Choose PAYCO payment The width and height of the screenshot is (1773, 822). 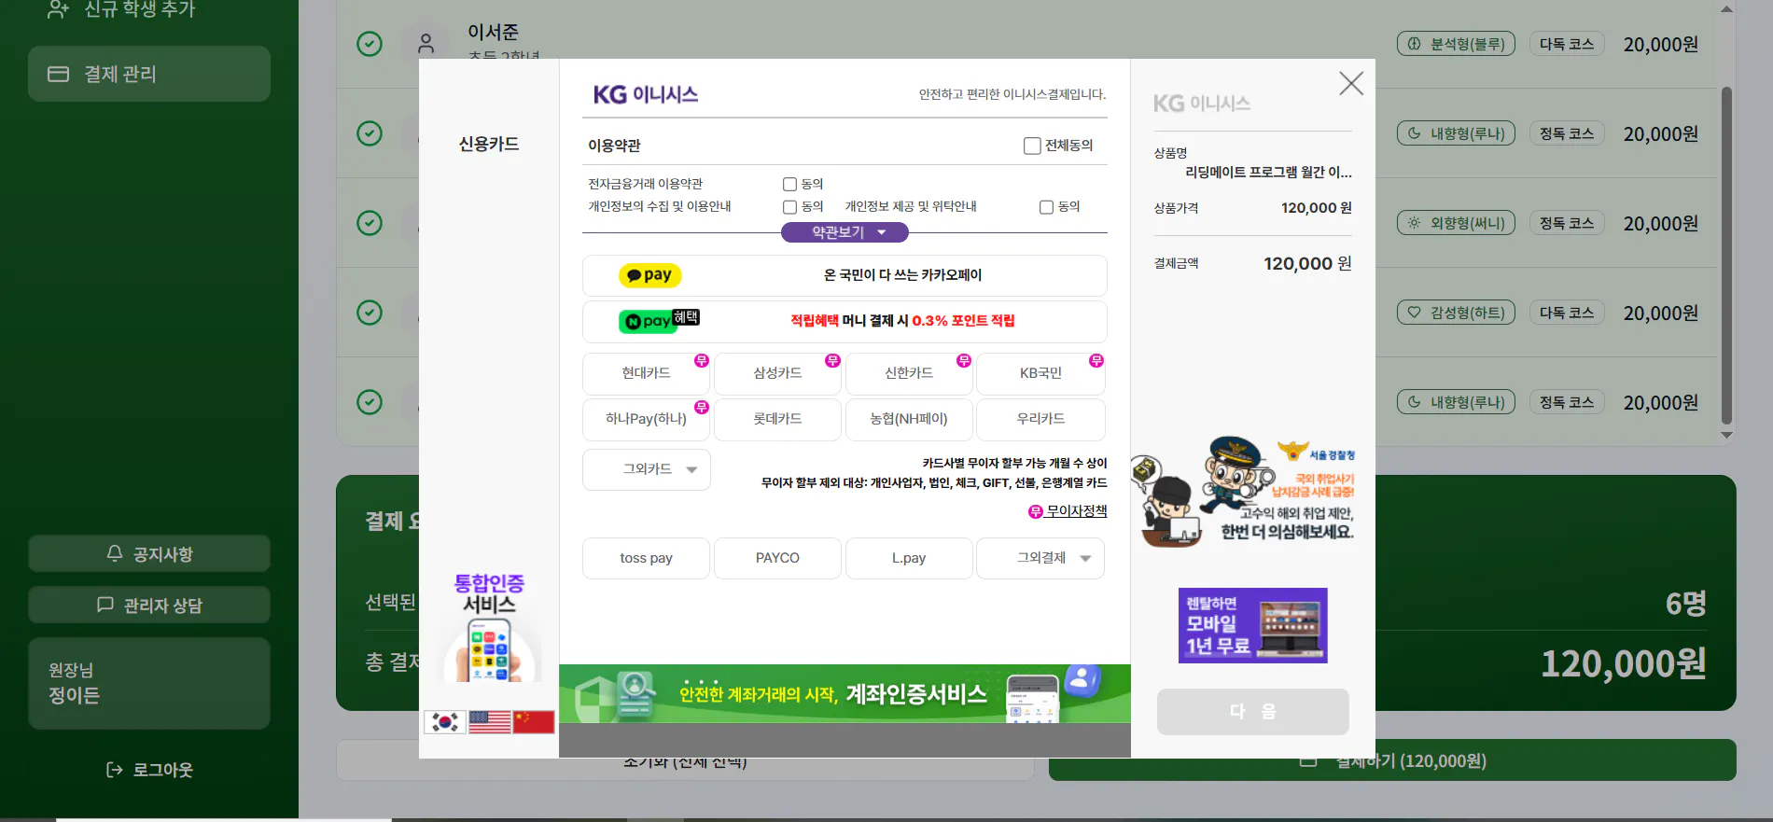tap(777, 558)
